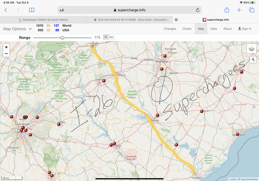This screenshot has width=259, height=181.
Task: Click the USA construction count 52
Action: coord(49,30)
